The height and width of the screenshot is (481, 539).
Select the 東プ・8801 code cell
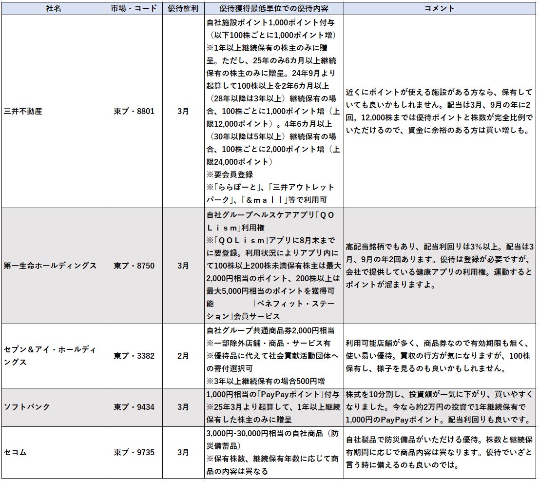134,111
